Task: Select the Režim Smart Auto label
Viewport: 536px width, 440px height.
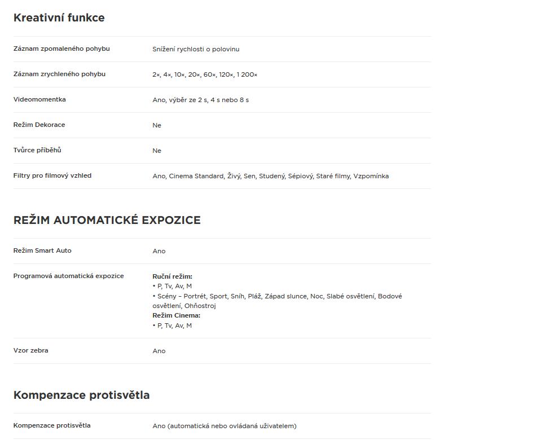Action: [42, 250]
